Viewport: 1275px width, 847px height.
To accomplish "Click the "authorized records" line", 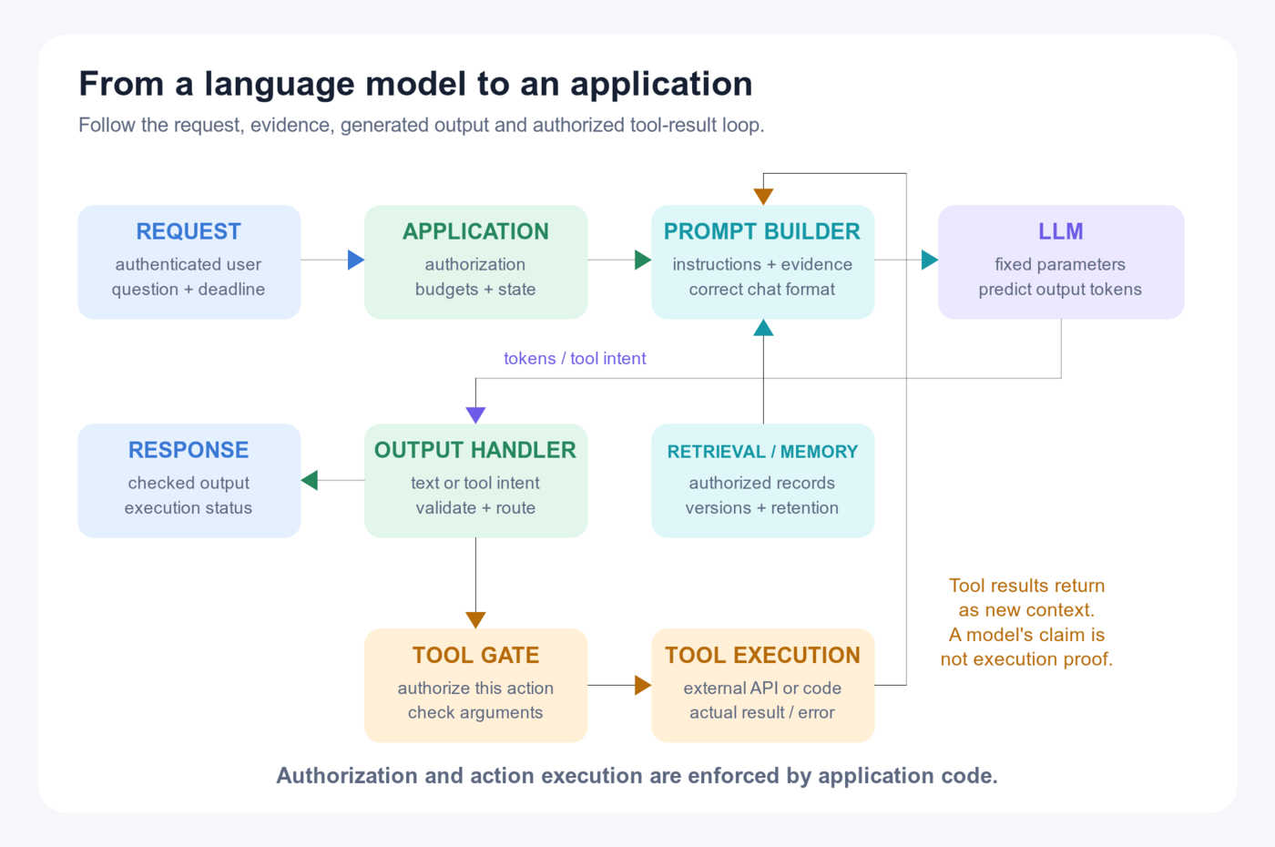I will (x=762, y=483).
